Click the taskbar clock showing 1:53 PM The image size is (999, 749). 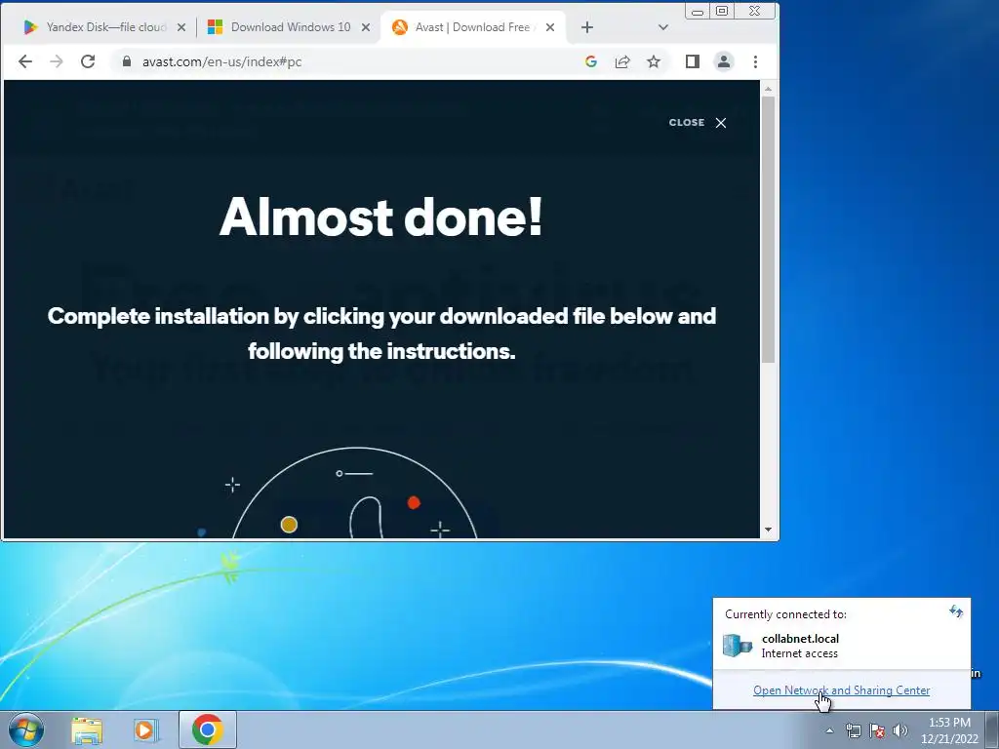click(x=949, y=730)
